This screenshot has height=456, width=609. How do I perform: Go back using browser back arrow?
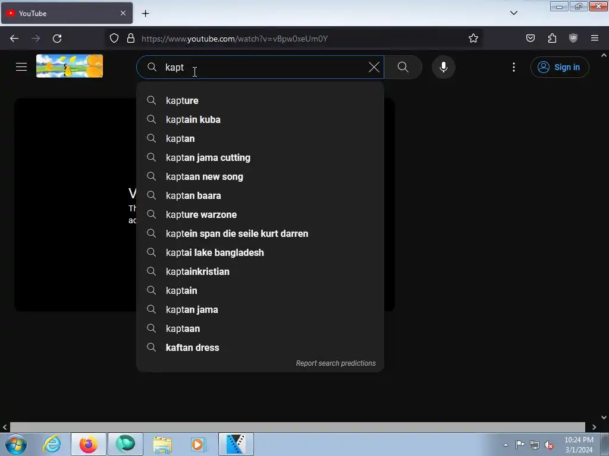tap(14, 39)
